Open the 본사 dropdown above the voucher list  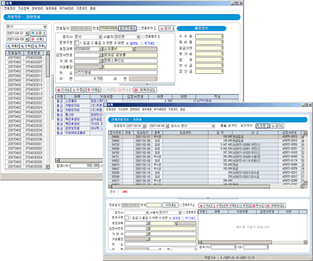(45, 27)
